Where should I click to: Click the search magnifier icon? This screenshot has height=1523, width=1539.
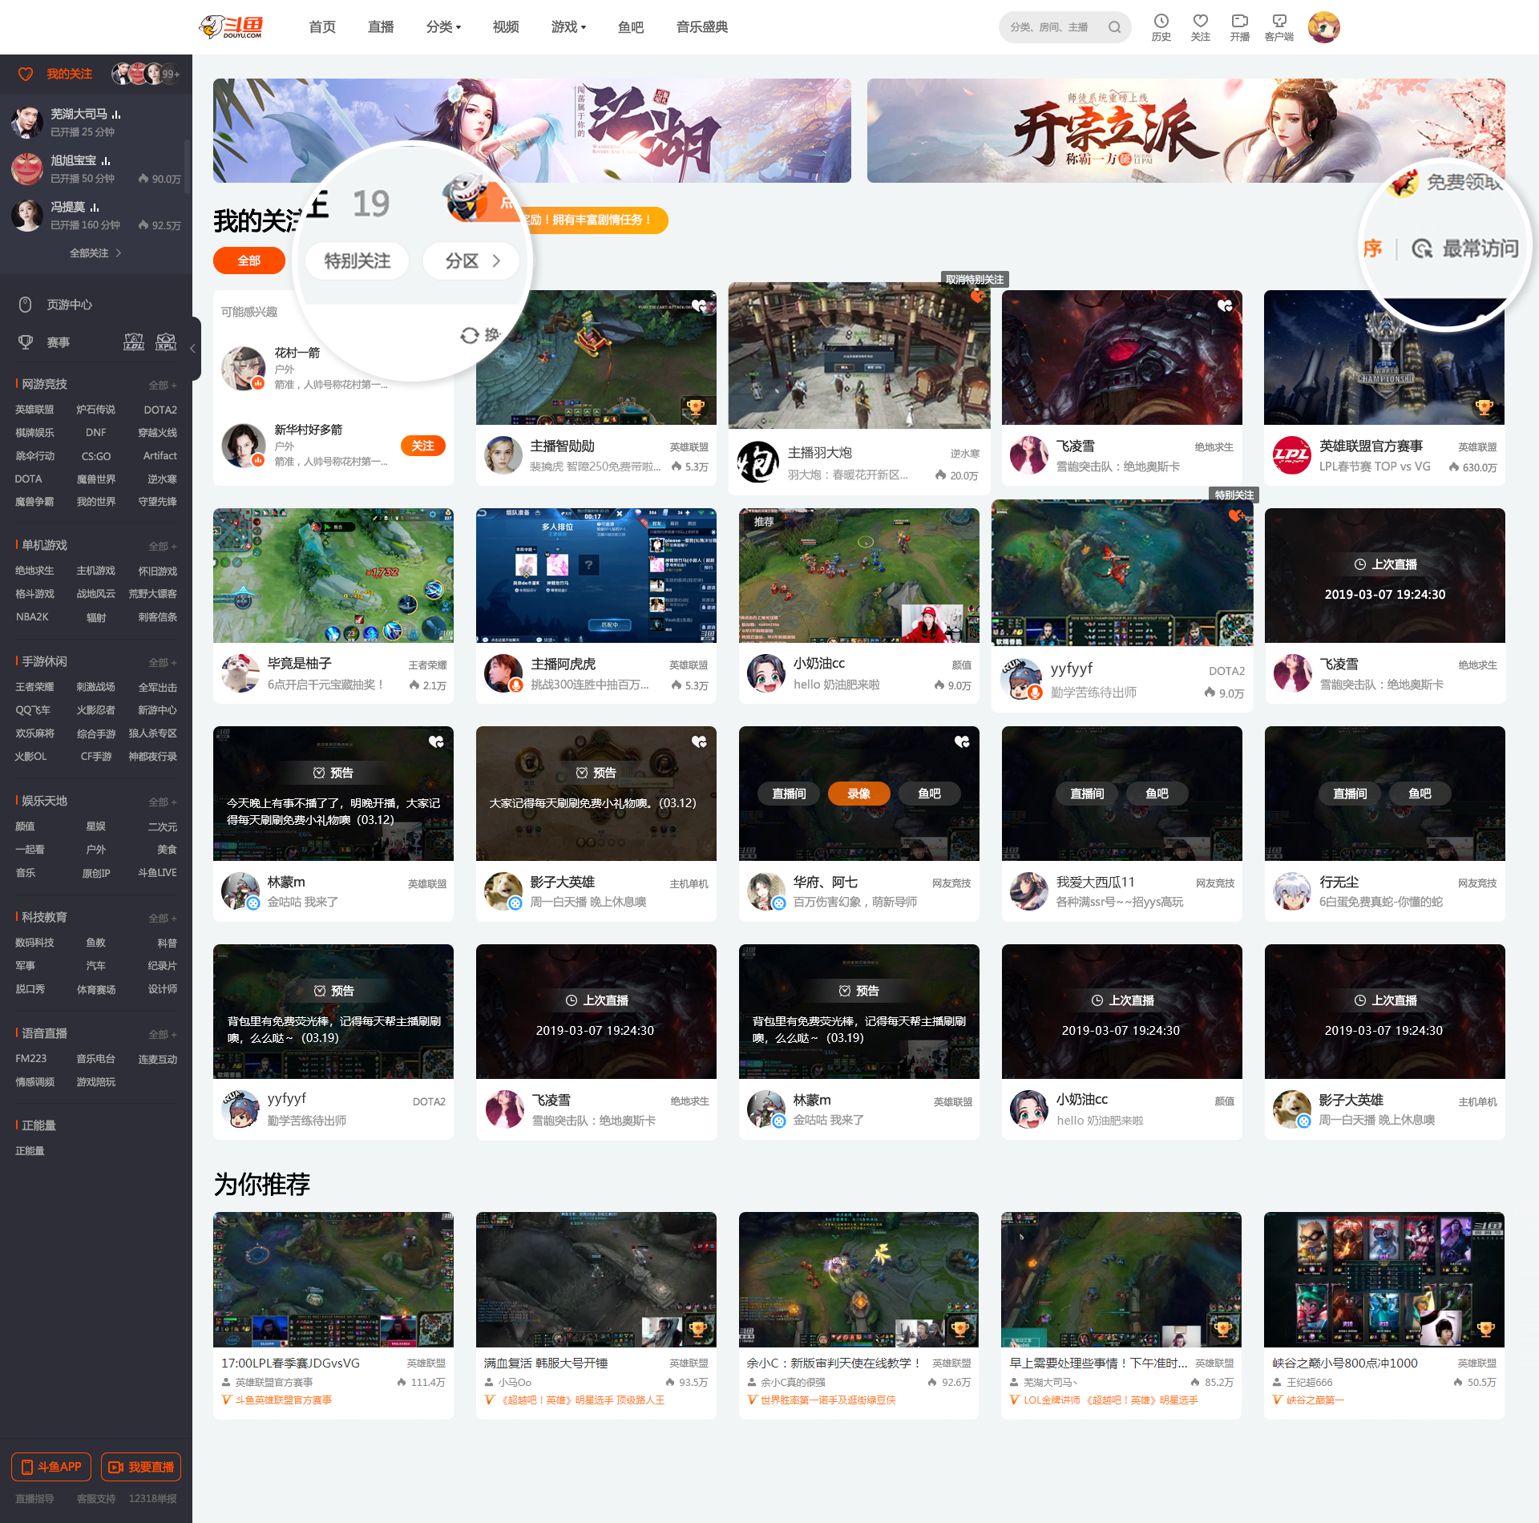[x=1114, y=27]
